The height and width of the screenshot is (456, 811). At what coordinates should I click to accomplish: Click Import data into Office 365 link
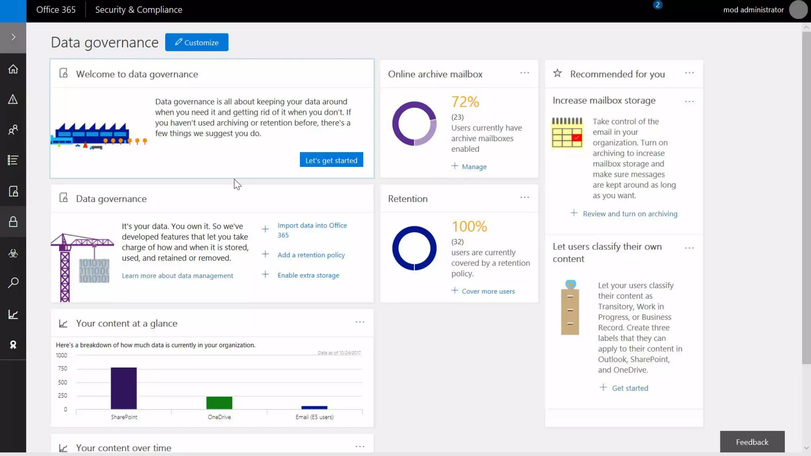tap(312, 230)
